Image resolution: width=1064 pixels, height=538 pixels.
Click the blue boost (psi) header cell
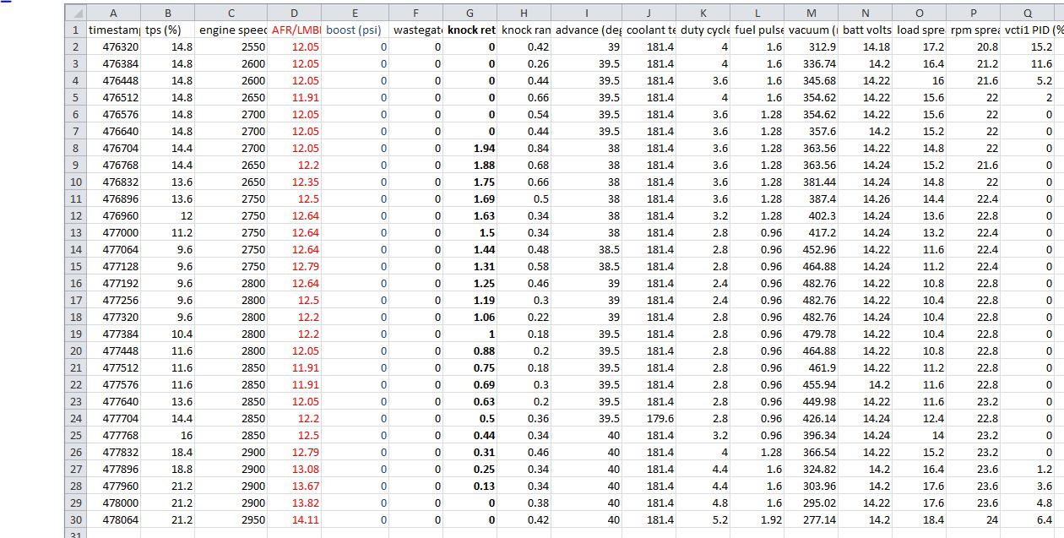coord(355,30)
